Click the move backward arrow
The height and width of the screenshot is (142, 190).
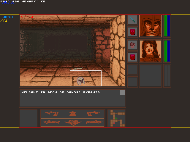[72, 122]
